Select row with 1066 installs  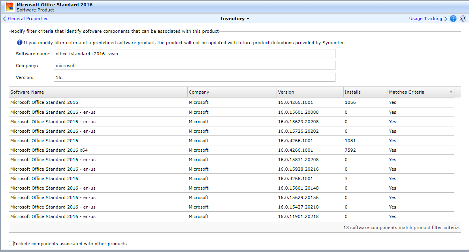(x=232, y=102)
